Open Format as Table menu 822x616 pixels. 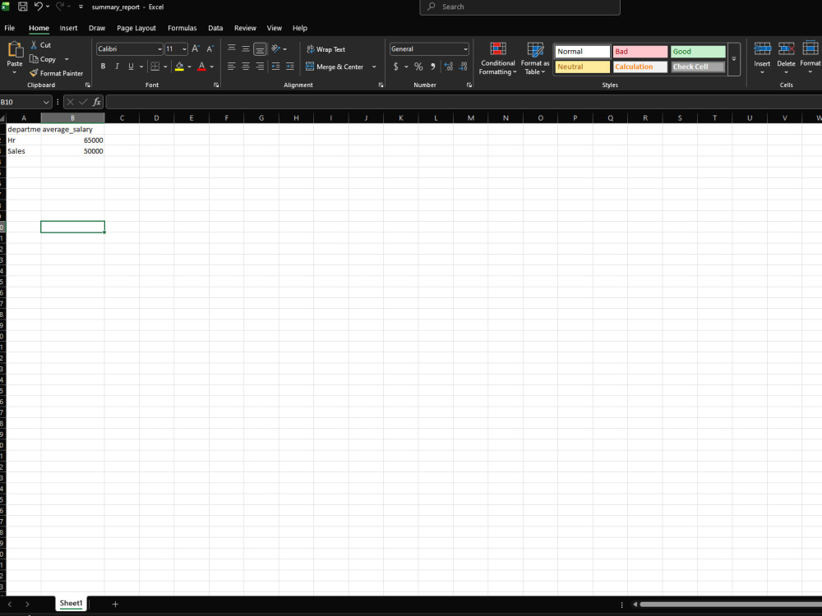tap(535, 58)
